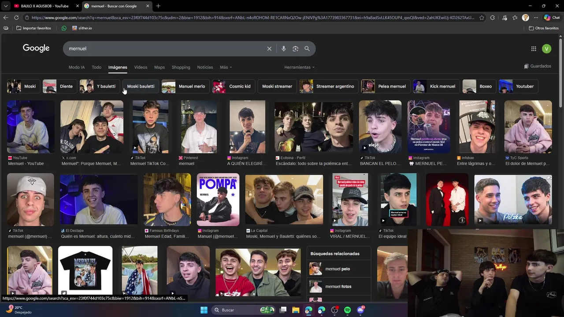This screenshot has width=564, height=317.
Task: Switch to the Videos results tab
Action: [x=141, y=67]
